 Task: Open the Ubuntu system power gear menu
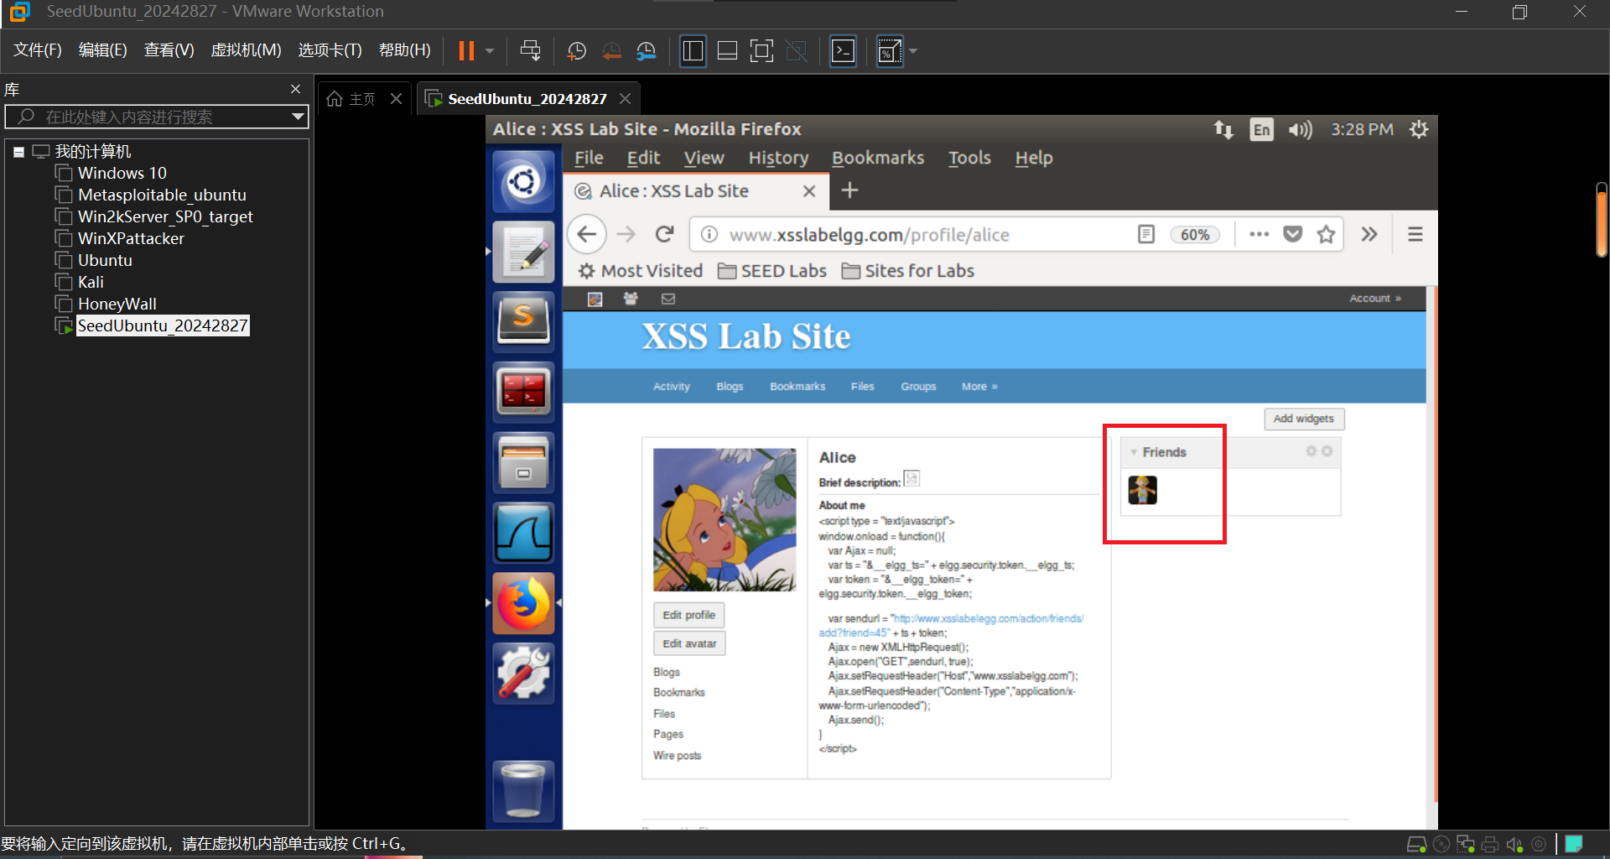[x=1419, y=129]
